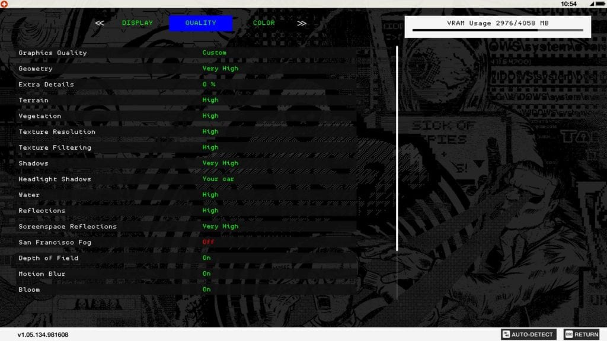Select the Quality tab
Viewport: 607px width, 341px height.
point(200,23)
